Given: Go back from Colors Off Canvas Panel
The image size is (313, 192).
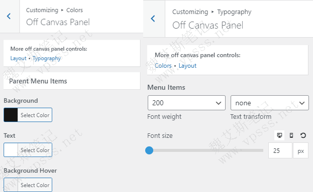Looking at the screenshot, I should click(9, 16).
